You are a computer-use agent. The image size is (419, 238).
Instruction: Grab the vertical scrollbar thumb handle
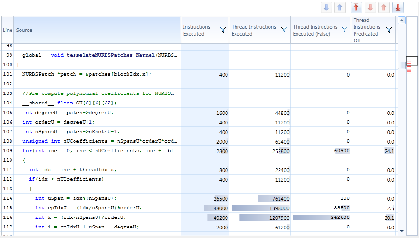tap(401, 65)
